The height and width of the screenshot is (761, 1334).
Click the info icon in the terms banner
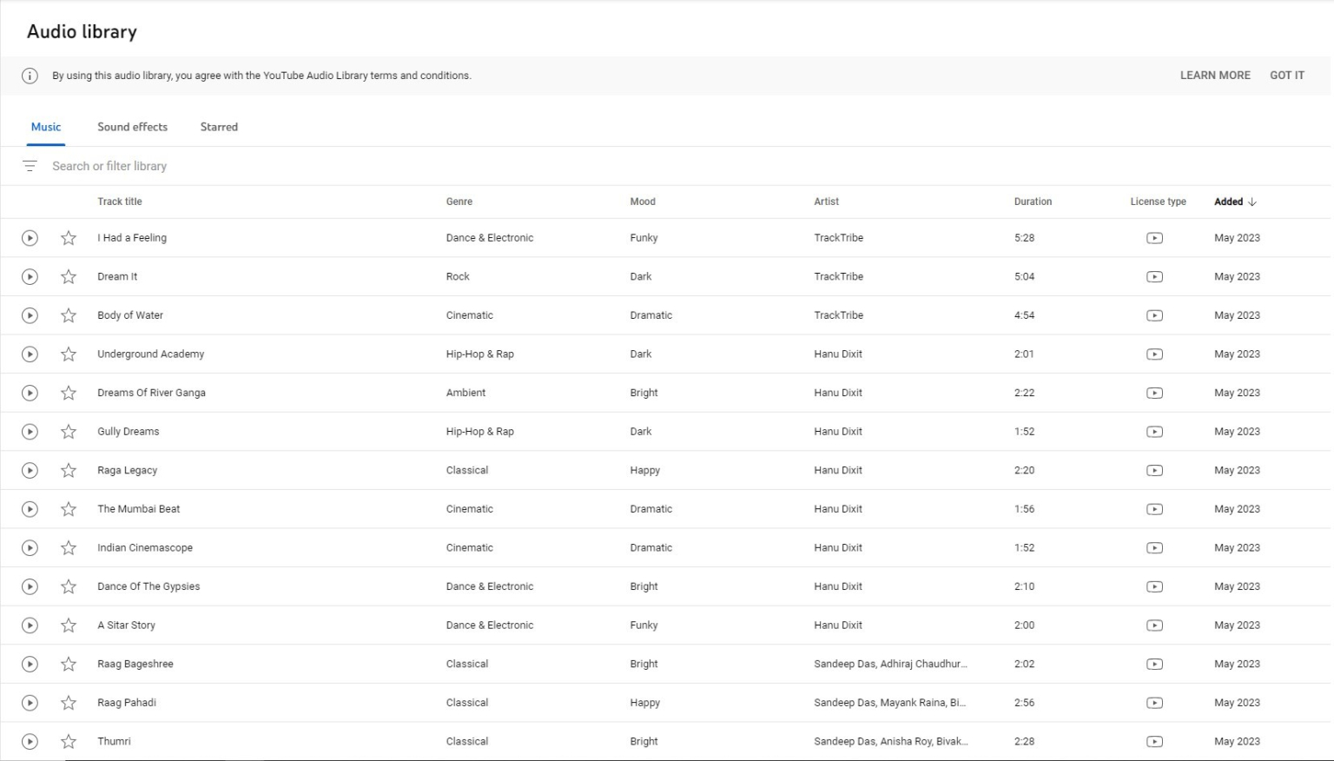coord(30,76)
